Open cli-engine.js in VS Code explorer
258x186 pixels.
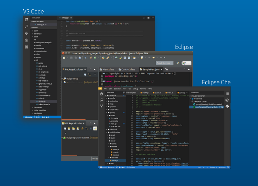pyautogui.click(x=43, y=72)
